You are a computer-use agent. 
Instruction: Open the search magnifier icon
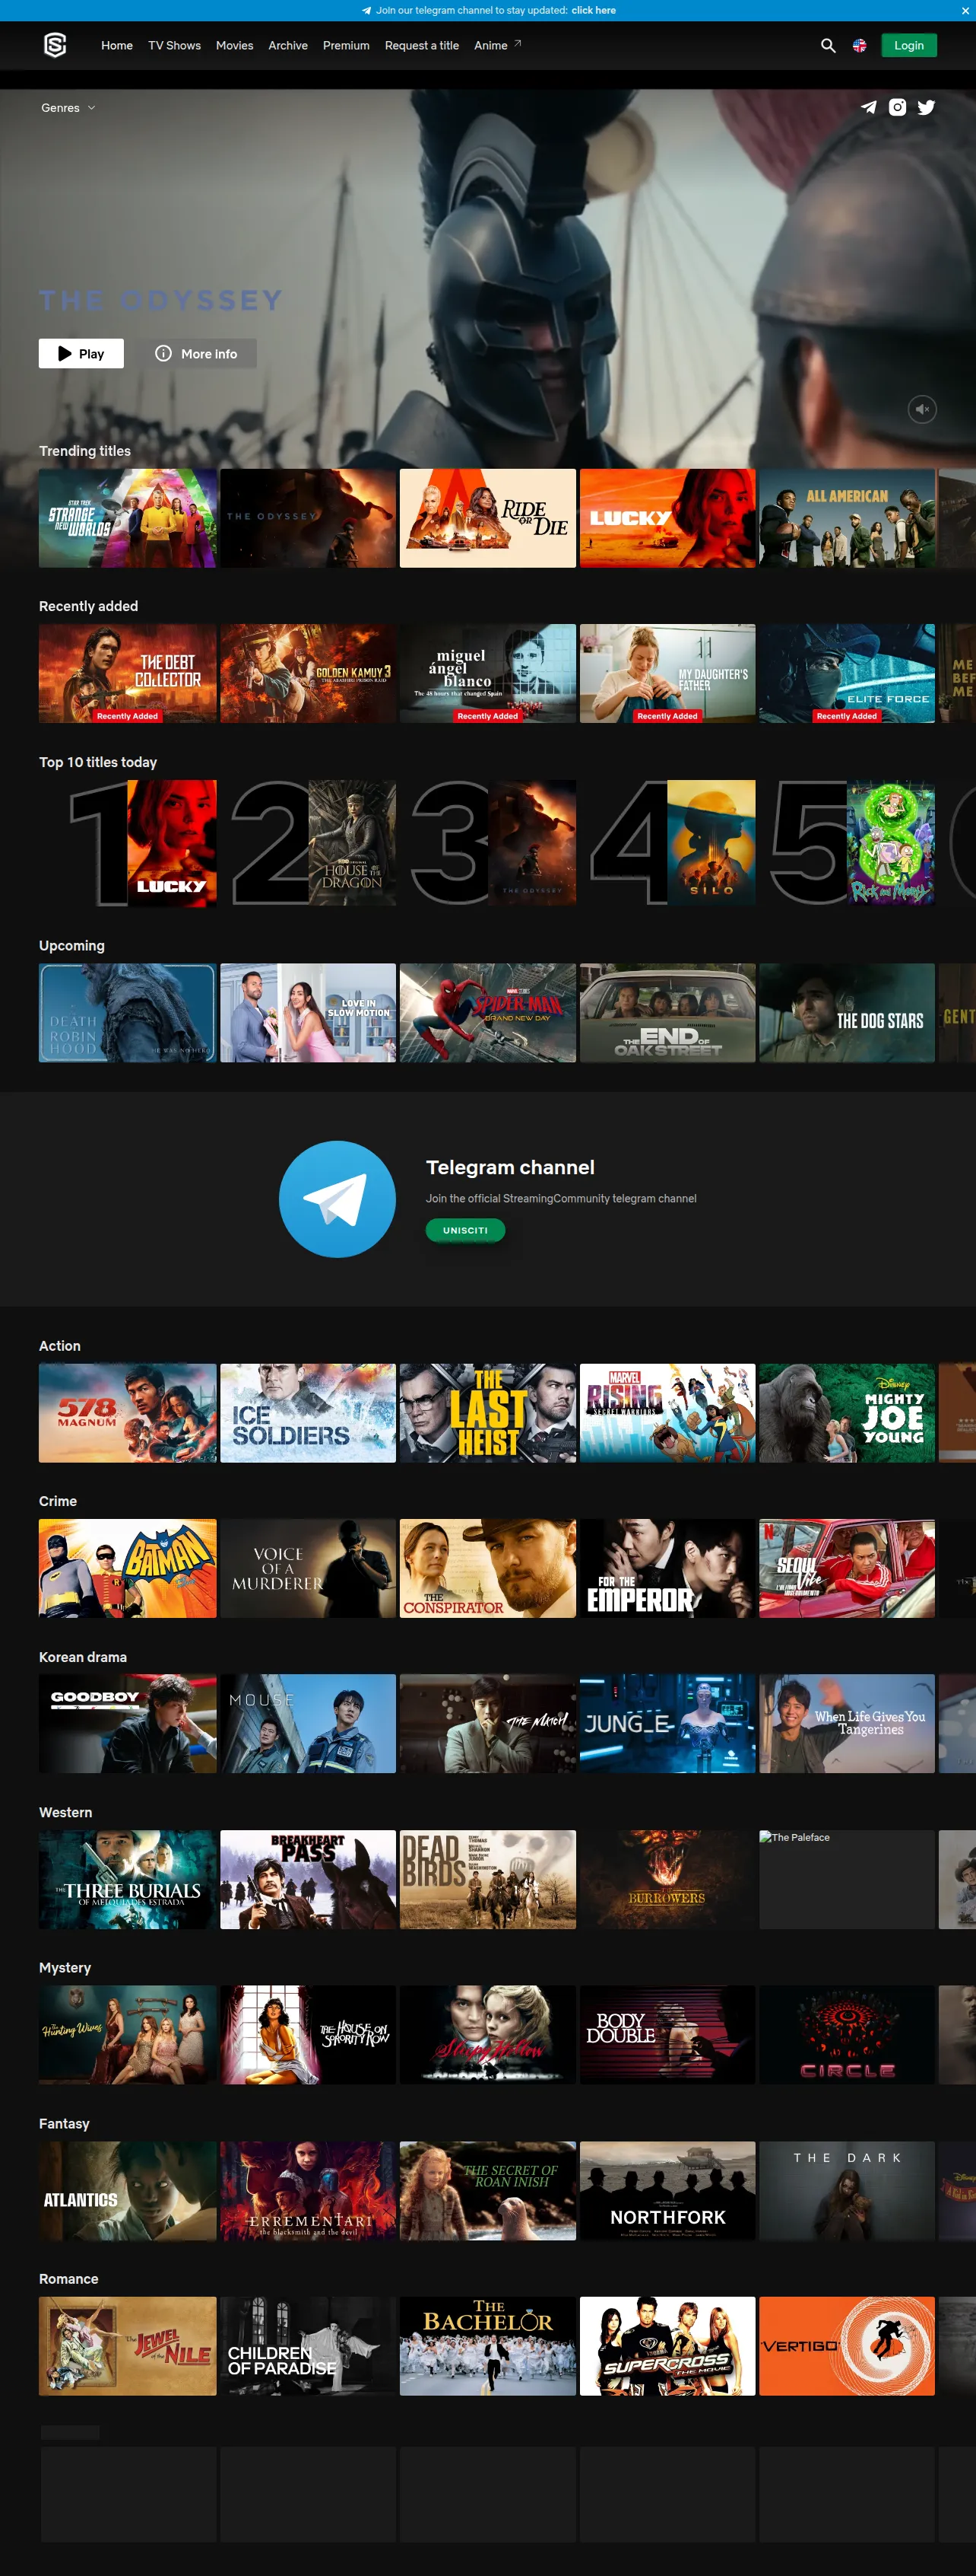828,46
